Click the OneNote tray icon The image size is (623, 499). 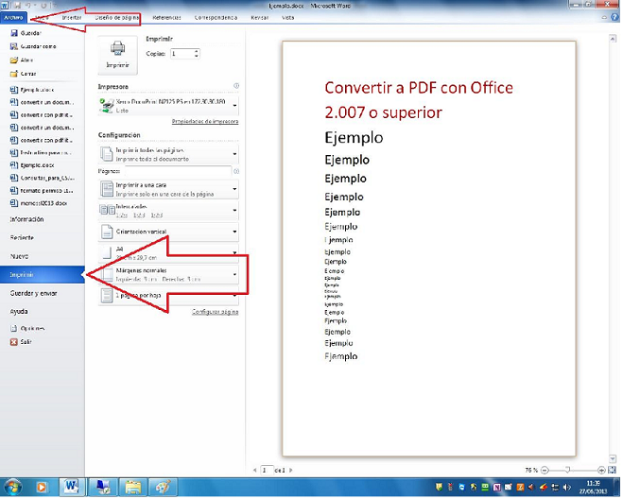(496, 489)
